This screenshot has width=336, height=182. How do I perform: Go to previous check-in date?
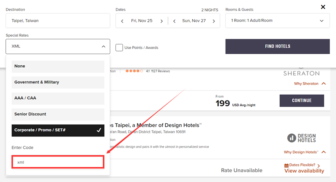tap(122, 21)
